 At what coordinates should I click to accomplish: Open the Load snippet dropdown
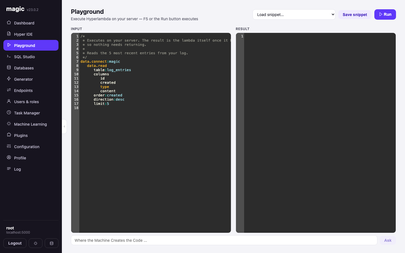[294, 15]
